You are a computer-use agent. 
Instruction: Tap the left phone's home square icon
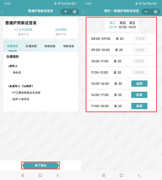40,175
